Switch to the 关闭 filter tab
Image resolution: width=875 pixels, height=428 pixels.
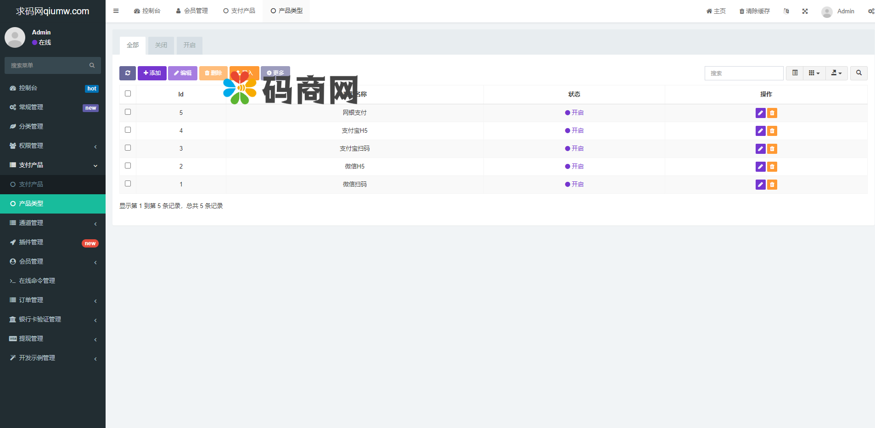[161, 45]
